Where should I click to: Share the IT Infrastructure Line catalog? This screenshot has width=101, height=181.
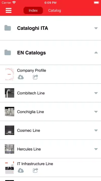click(35, 170)
